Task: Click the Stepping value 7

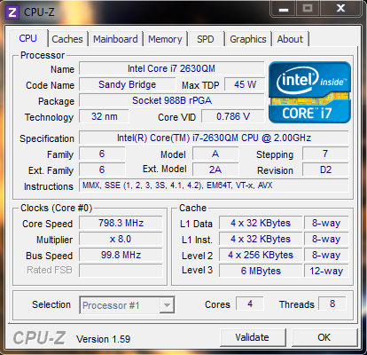Action: 325,154
